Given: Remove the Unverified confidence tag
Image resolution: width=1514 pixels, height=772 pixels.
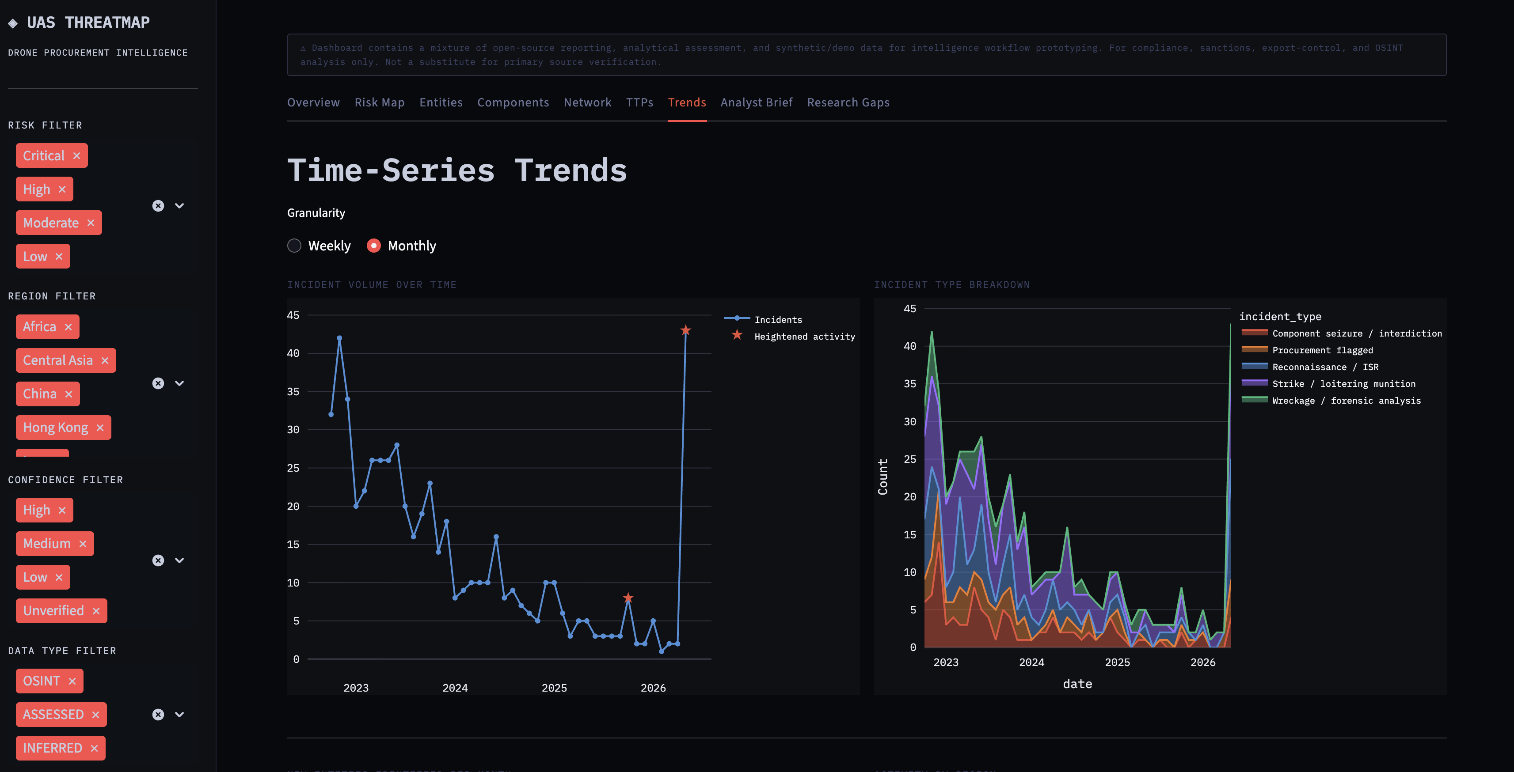Looking at the screenshot, I should coord(96,611).
